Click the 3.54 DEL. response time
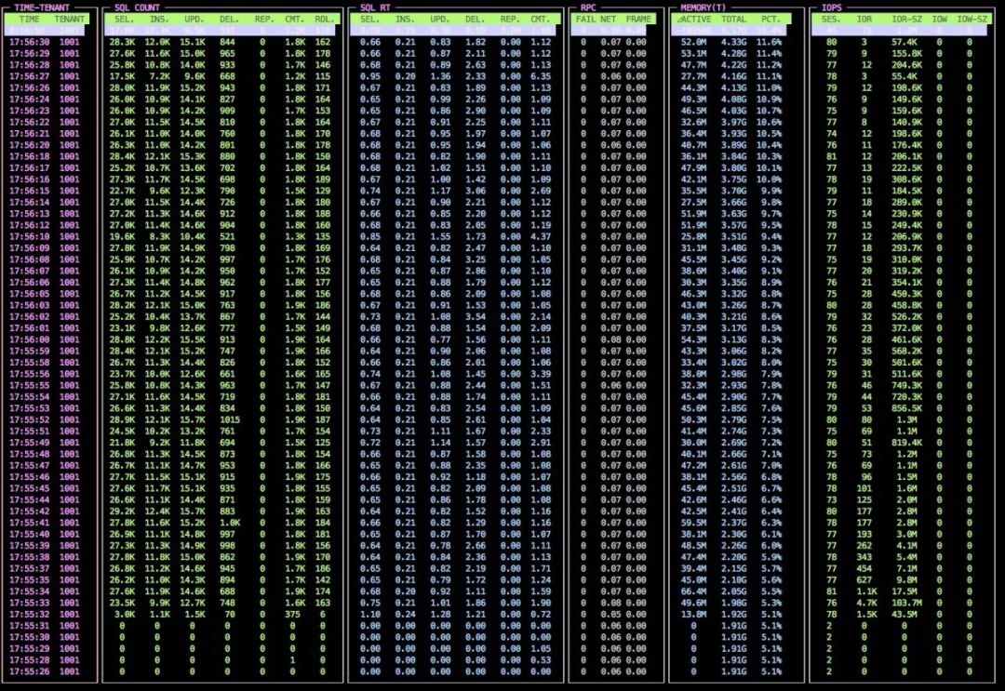Image resolution: width=1005 pixels, height=691 pixels. (x=475, y=317)
